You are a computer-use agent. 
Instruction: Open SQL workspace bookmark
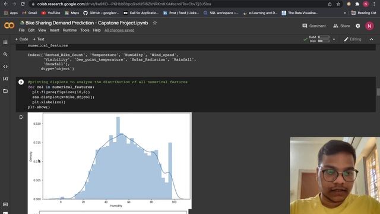[221, 13]
